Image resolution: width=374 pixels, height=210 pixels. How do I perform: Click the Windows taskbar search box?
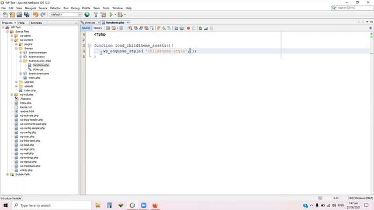[x=51, y=205]
